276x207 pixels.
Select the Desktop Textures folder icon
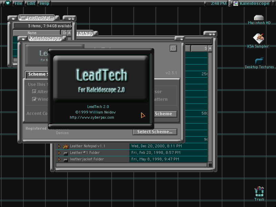(x=259, y=61)
